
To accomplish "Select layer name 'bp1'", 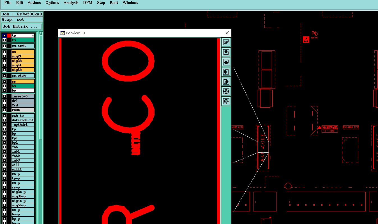I will coord(23,143).
